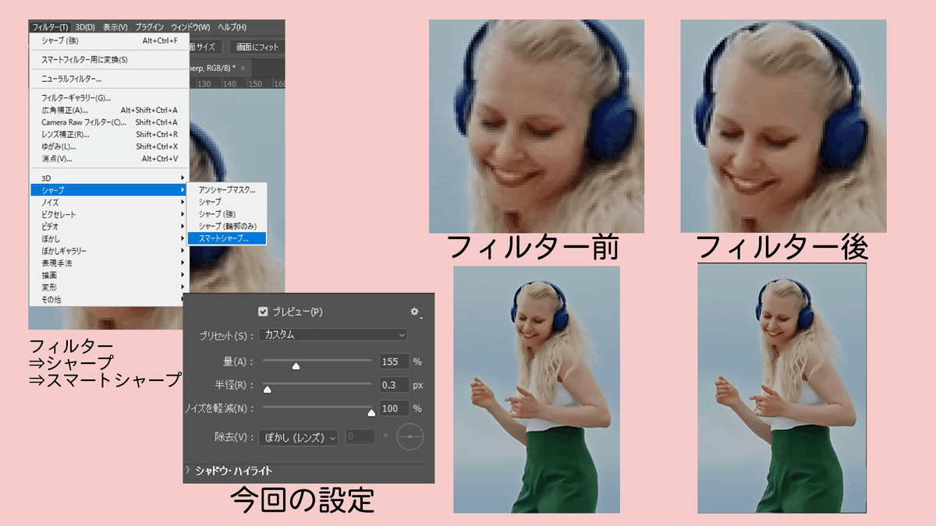Open the ヘルプ(H) menu

231,27
